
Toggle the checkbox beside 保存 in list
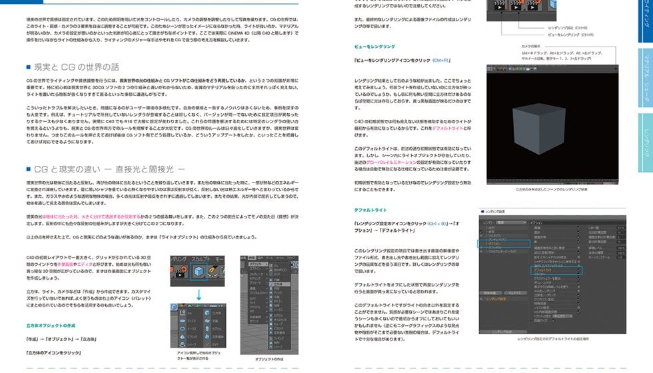point(481,231)
